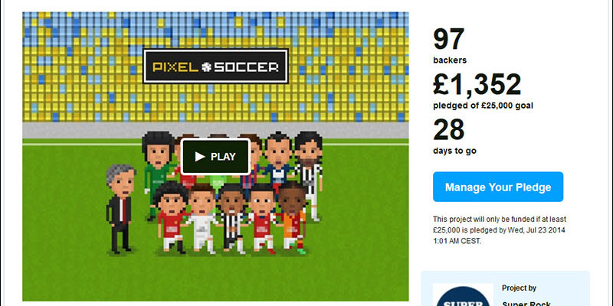Open the Super Rock creator link

526,303
